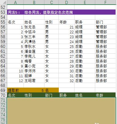Select column E header
Screen dimensions: 117x124
[x=85, y=2]
